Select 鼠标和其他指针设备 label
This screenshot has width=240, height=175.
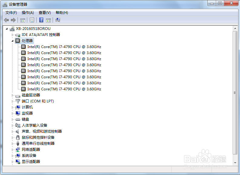click(38, 138)
